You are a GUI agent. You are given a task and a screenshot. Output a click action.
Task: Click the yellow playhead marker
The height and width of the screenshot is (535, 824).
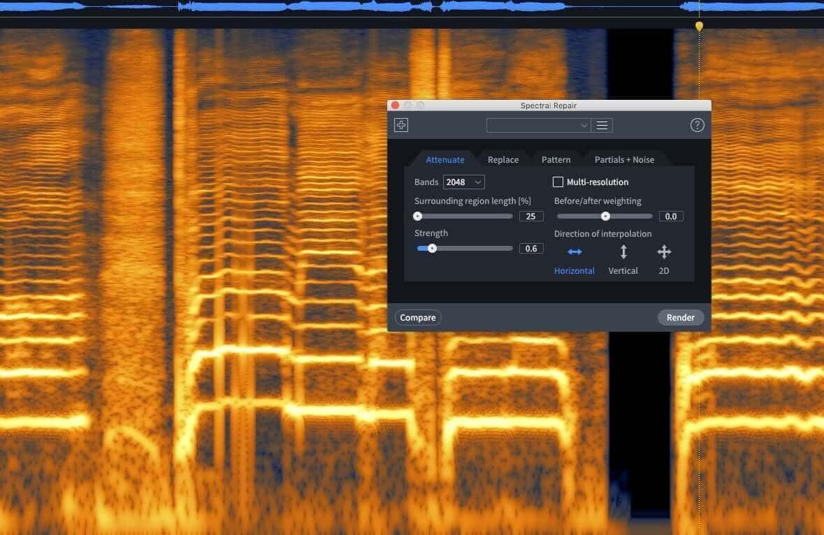click(699, 26)
